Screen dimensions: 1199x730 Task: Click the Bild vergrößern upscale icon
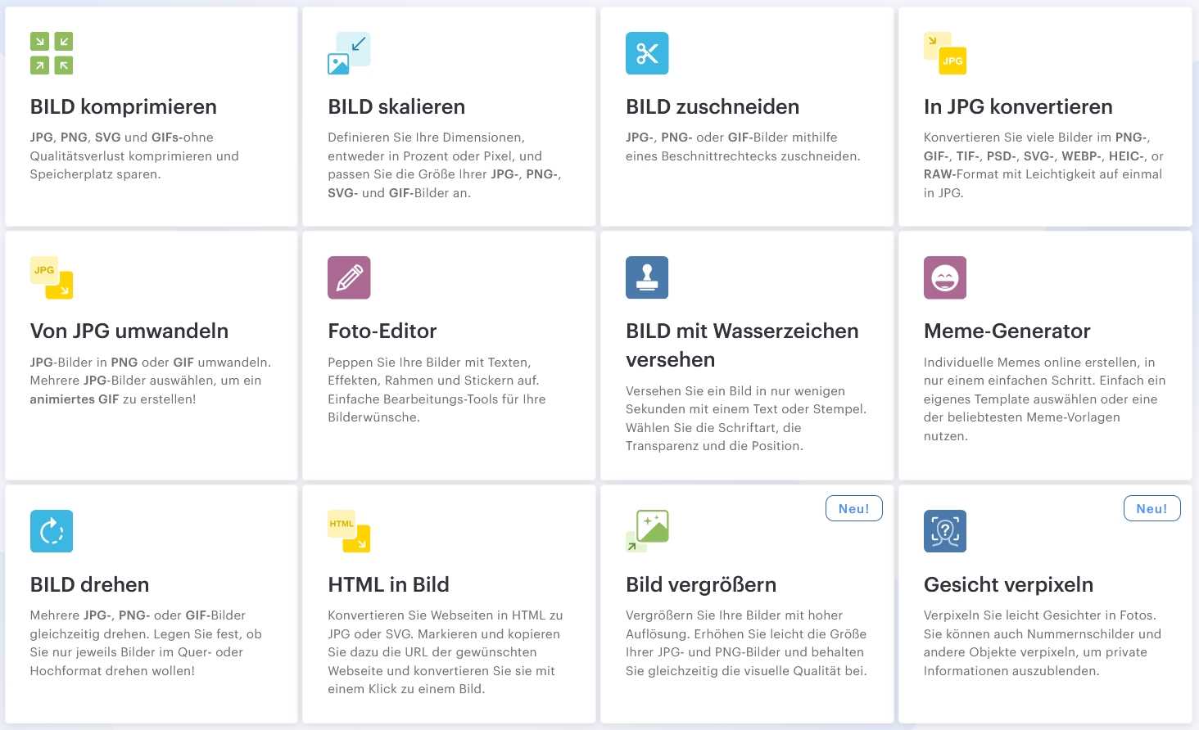647,531
